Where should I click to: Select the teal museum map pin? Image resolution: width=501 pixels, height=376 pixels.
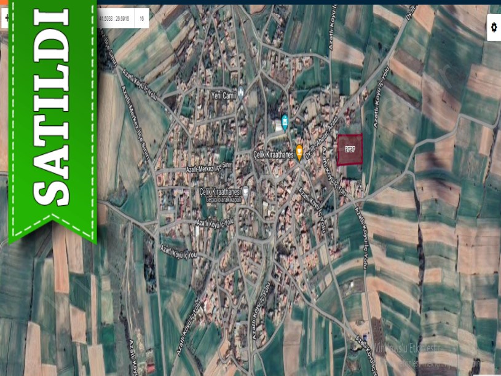285,122
